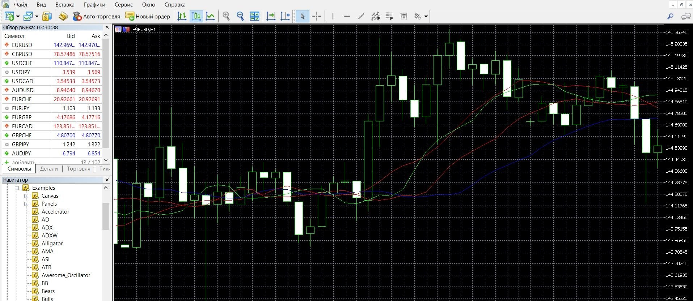Toggle chart shift icon
693x301 pixels.
tap(285, 16)
